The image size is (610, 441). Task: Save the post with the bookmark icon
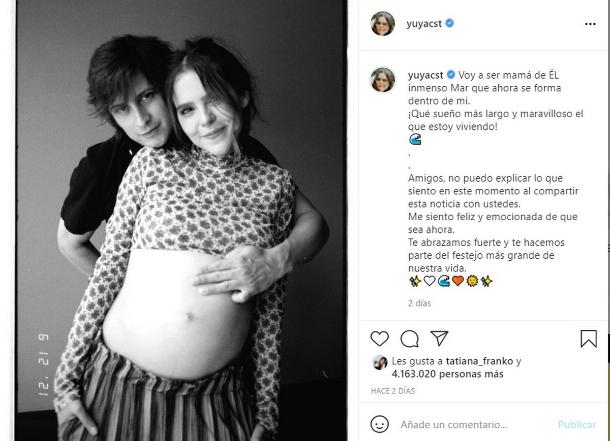tap(589, 338)
